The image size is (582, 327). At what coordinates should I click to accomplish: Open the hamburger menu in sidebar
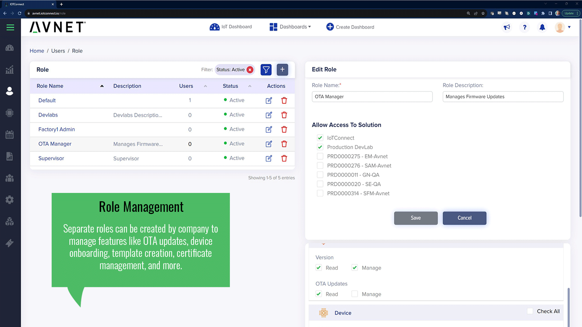[x=10, y=28]
